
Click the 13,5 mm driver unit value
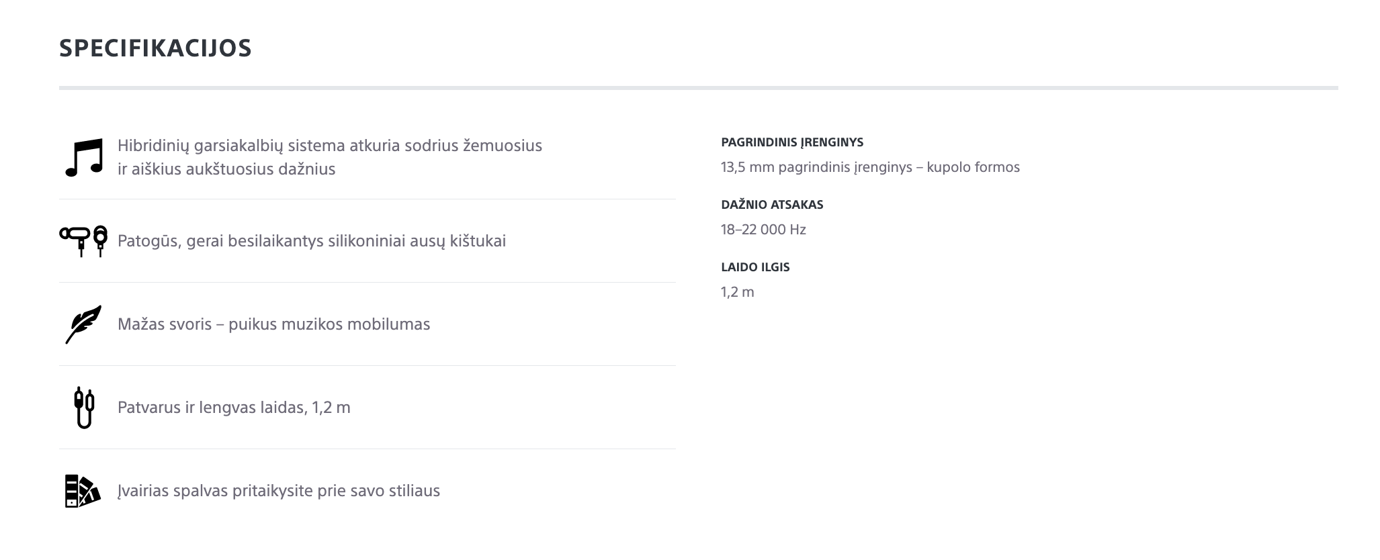tap(870, 167)
